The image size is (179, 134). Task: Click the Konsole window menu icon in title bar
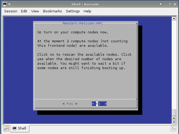click(x=4, y=4)
